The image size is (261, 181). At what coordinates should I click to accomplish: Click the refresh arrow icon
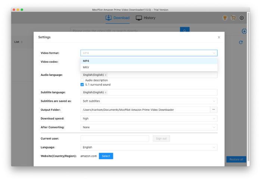pos(241,42)
